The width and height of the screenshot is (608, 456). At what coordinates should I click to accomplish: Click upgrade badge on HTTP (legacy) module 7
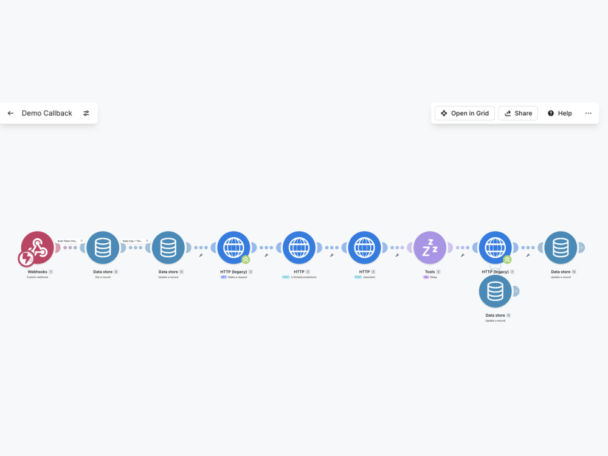pos(507,260)
